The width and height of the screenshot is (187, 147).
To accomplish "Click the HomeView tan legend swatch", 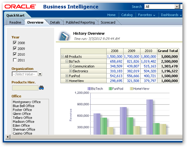I will 131,89.
